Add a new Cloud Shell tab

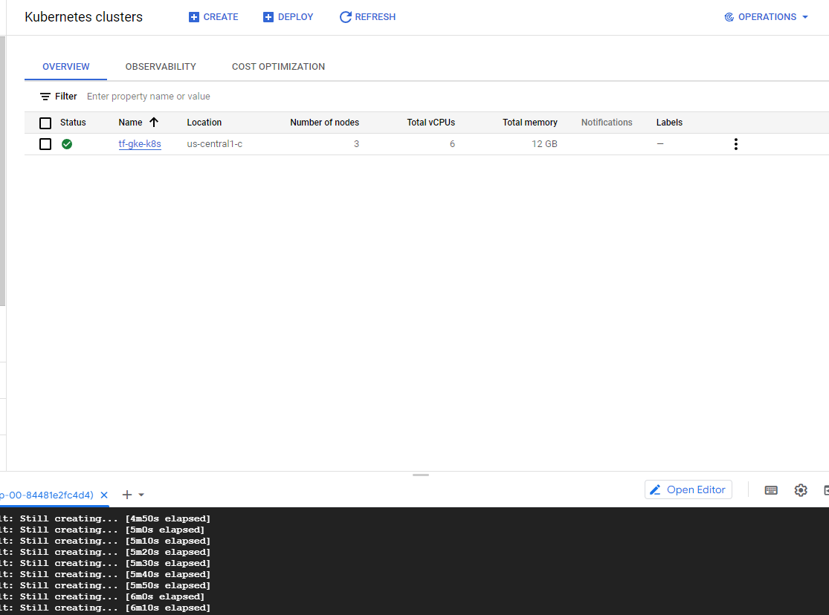pyautogui.click(x=127, y=495)
